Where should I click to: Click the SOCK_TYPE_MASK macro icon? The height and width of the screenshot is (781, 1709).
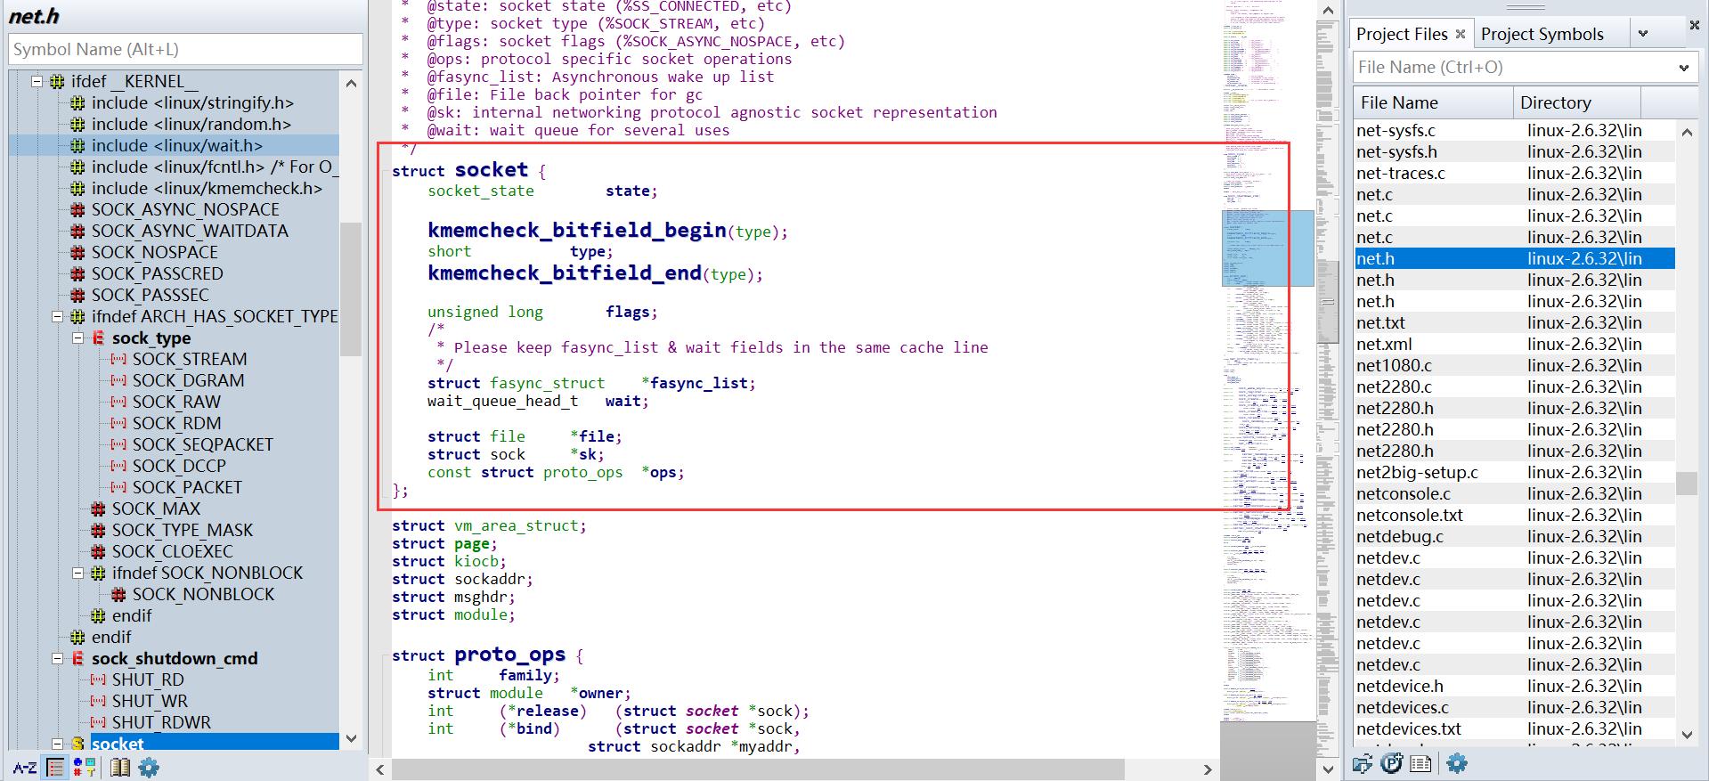(98, 530)
